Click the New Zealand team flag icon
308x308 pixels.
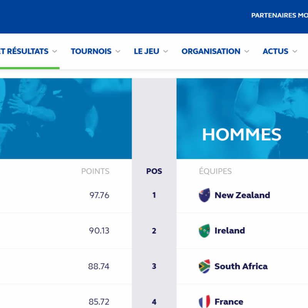(x=204, y=195)
